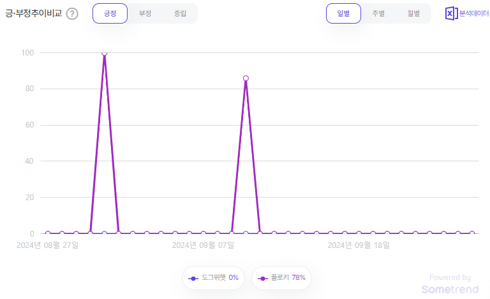Toggle the 플로키 78% legend series
Screen dimensions: 490x299
[281, 278]
